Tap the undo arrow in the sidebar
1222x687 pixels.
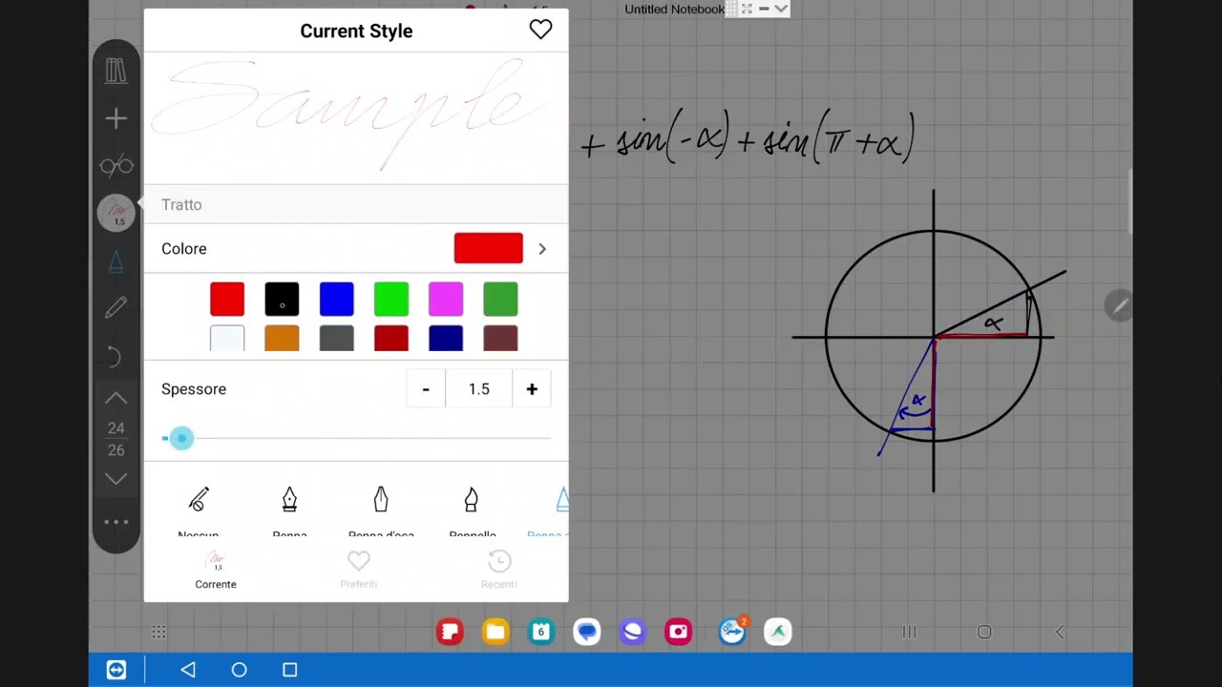point(115,356)
